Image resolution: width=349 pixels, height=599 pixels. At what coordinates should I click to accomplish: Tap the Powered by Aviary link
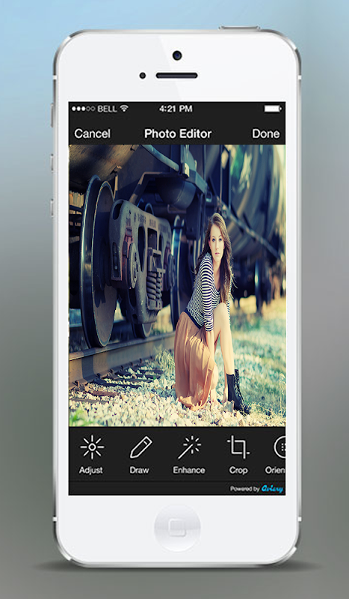(256, 489)
